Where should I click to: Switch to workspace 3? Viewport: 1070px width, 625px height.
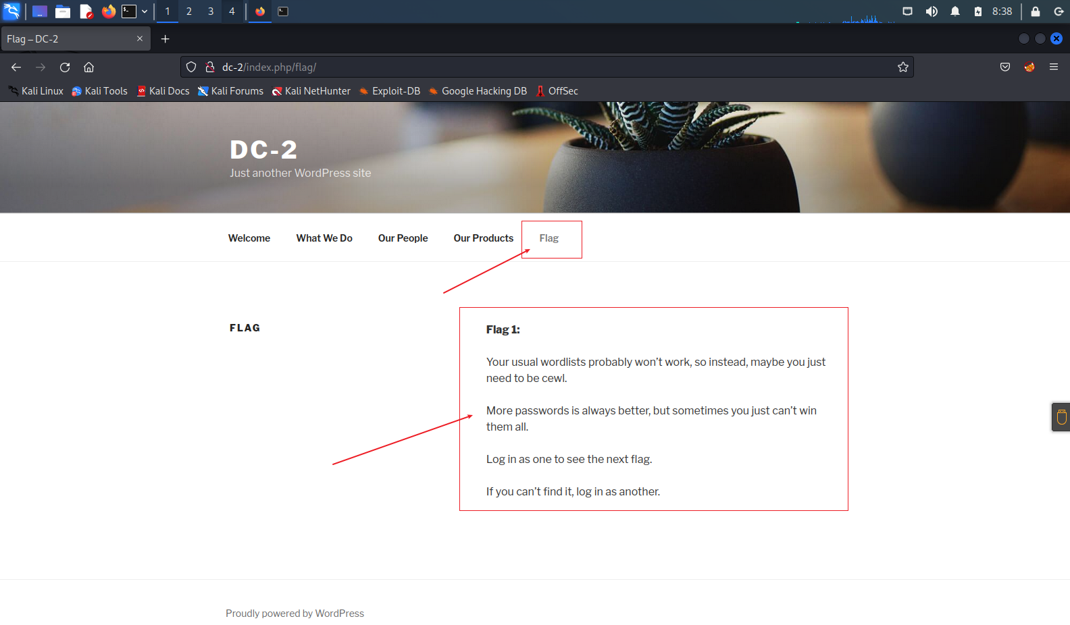211,11
